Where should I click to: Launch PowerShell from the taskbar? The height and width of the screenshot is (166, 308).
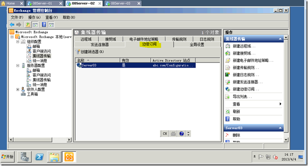[39, 157]
